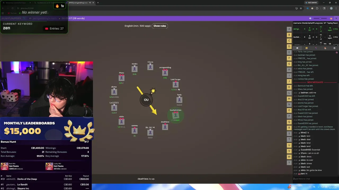Click letter tile B
The height and width of the screenshot is (190, 339).
pyautogui.click(x=289, y=35)
